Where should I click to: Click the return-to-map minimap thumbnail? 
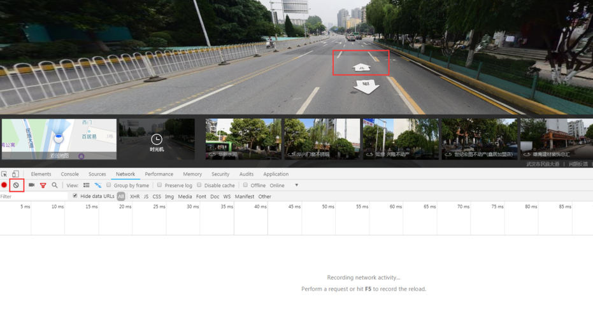tap(59, 139)
